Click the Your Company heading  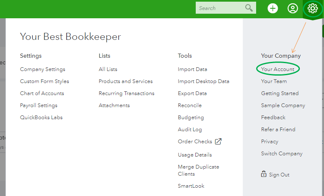[x=281, y=56]
